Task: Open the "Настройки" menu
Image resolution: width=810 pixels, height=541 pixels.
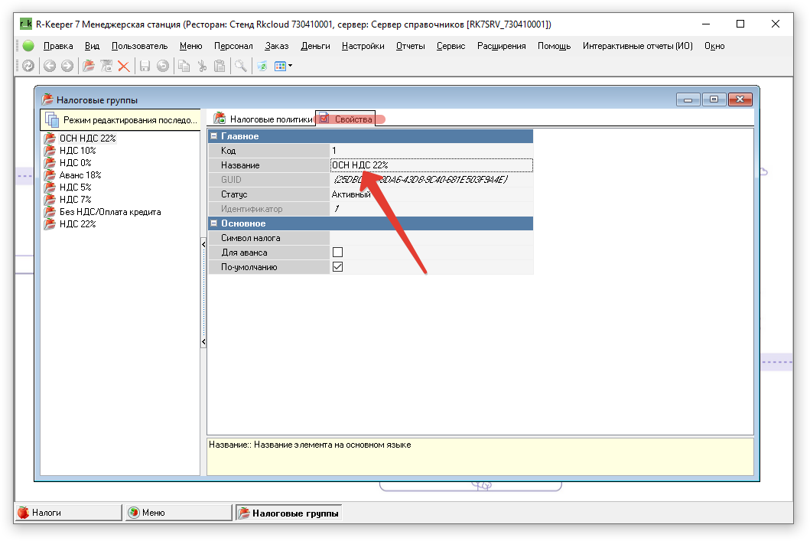Action: 363,46
